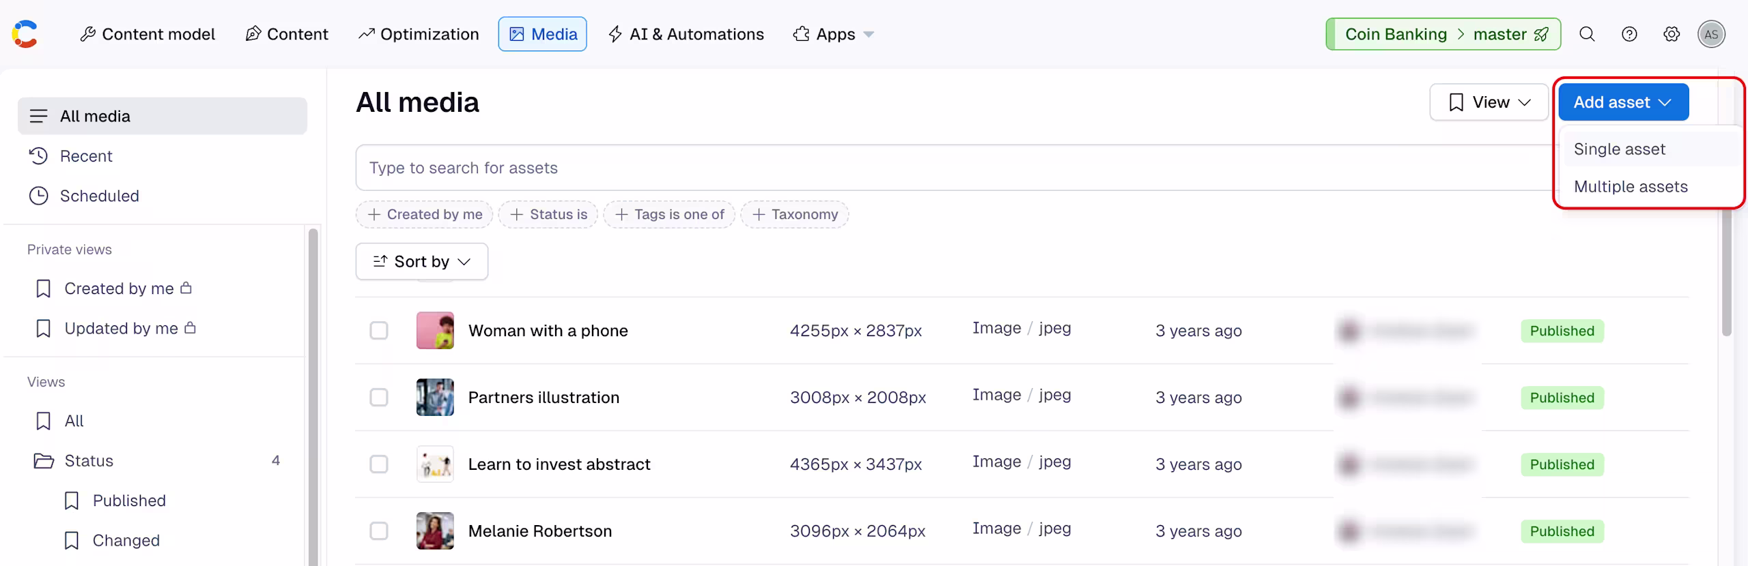Choose Multiple assets from the menu

(x=1651, y=186)
